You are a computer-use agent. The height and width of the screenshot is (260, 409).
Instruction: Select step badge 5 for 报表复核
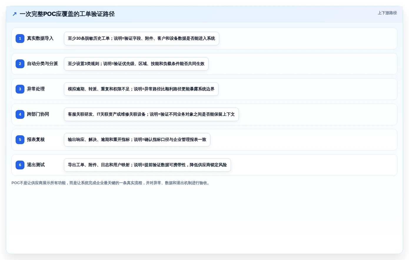point(20,140)
